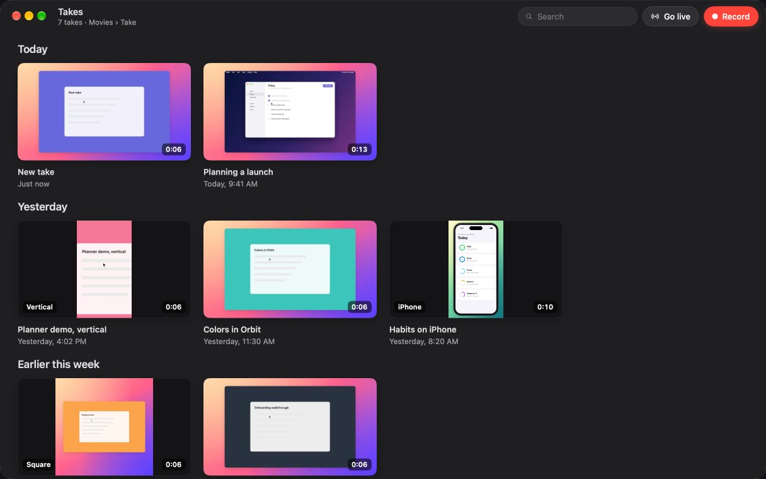
Task: Click the Yesterday, 11:30 AM timestamp
Action: tap(239, 342)
